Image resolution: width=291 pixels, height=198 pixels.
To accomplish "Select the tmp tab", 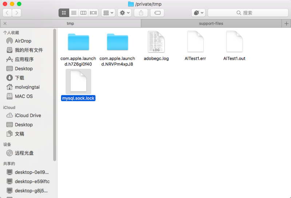I will [x=70, y=23].
